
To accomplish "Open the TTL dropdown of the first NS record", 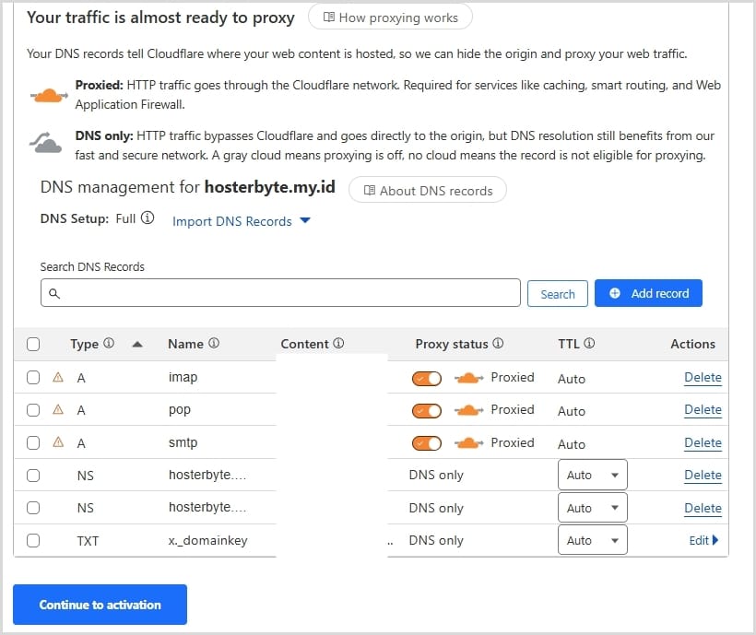I will (592, 476).
